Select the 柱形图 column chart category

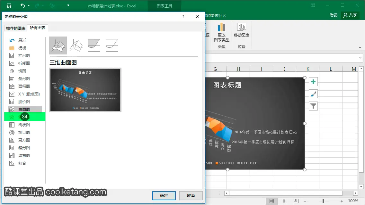tap(24, 55)
